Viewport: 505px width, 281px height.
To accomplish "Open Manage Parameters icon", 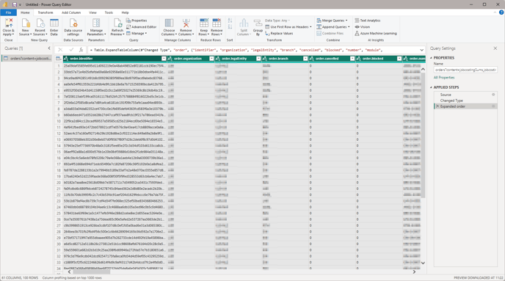I will click(96, 23).
